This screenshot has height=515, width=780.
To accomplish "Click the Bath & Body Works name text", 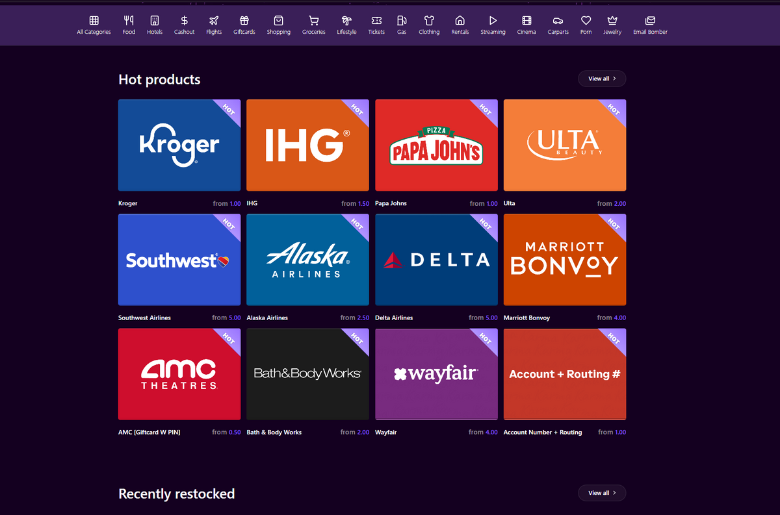I will pos(274,432).
